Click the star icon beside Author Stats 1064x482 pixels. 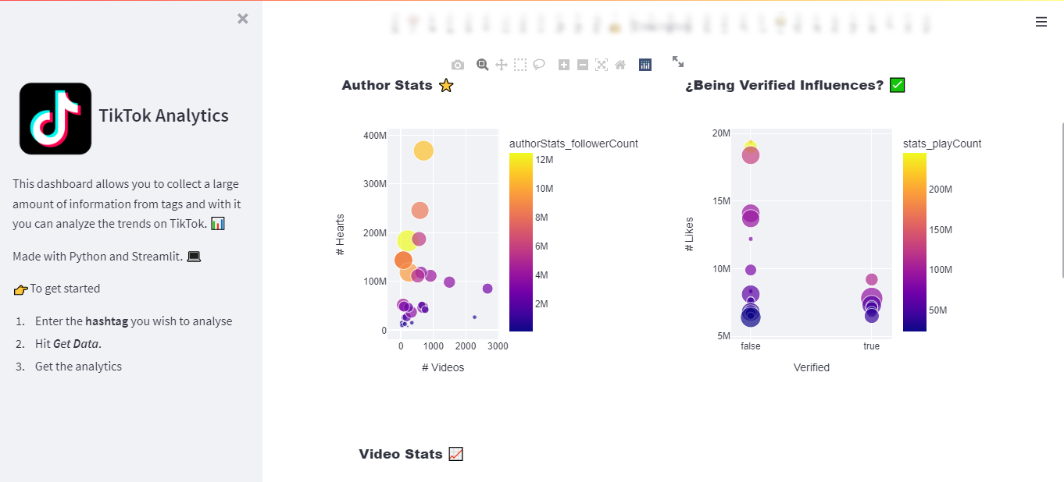(446, 86)
